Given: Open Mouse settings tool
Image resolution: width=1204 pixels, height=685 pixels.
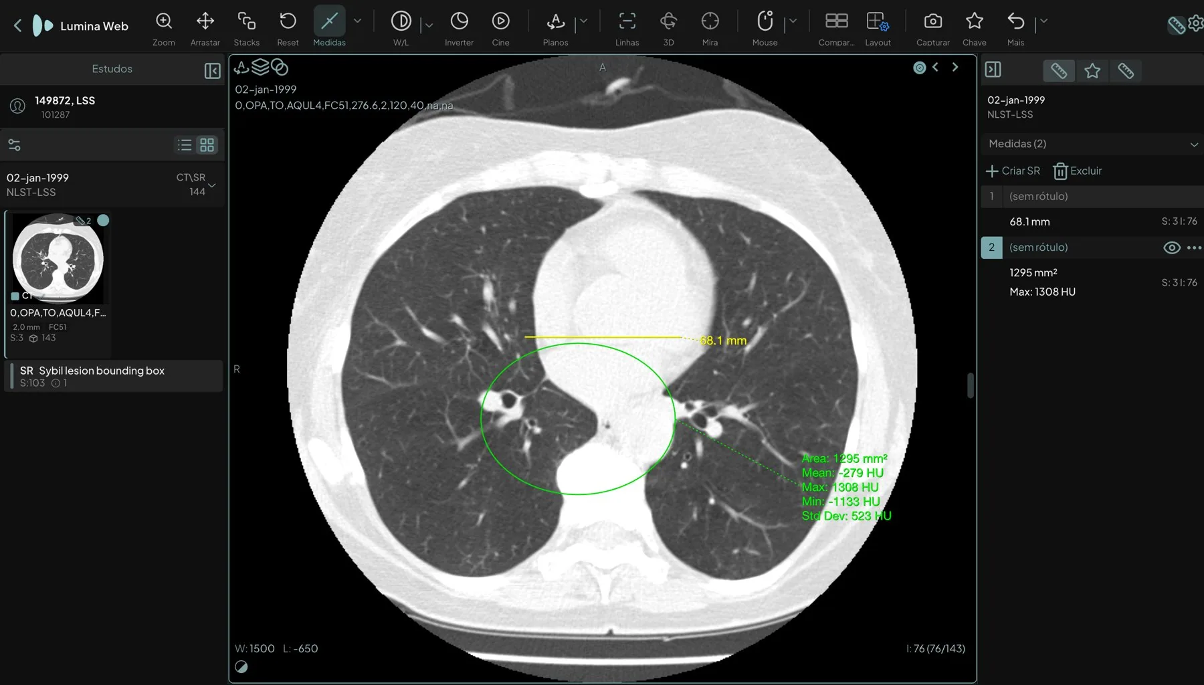Looking at the screenshot, I should click(x=765, y=27).
